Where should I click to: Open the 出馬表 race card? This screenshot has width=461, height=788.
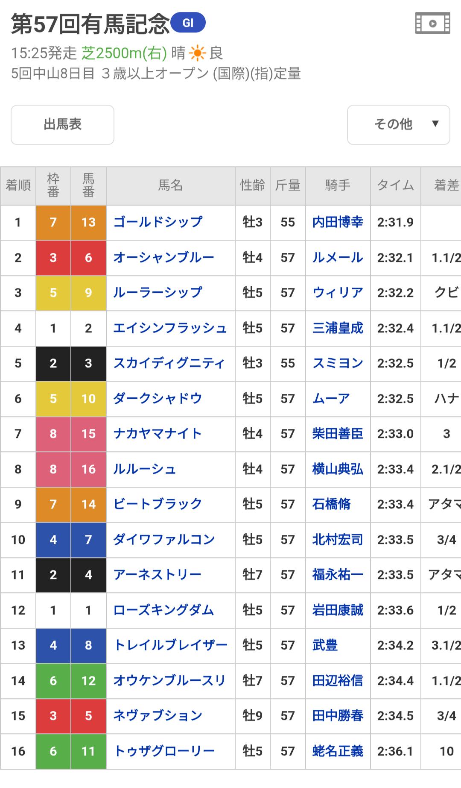[62, 125]
